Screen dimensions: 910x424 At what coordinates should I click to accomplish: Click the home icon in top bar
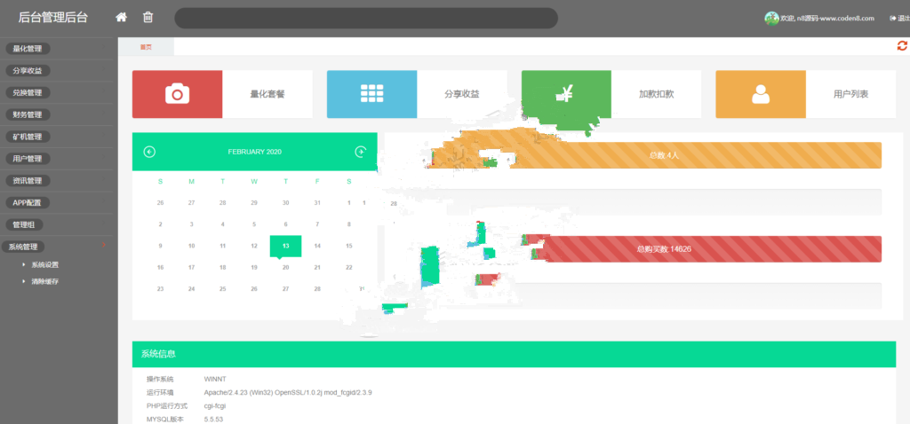pyautogui.click(x=122, y=18)
